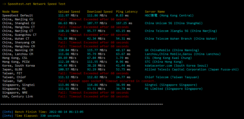Viewport: 244px width, 119px height.
Task: Click upload value 110.16 MB/s
Action: click(68, 31)
